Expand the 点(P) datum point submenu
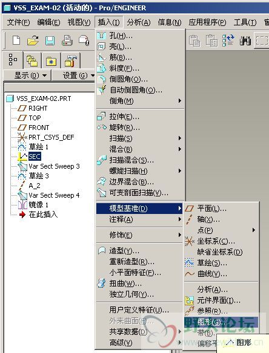Viewport: 269px width, 353px height. 221,230
